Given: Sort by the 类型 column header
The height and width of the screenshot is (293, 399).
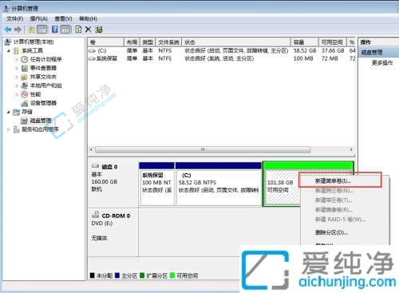Looking at the screenshot, I should [x=148, y=42].
